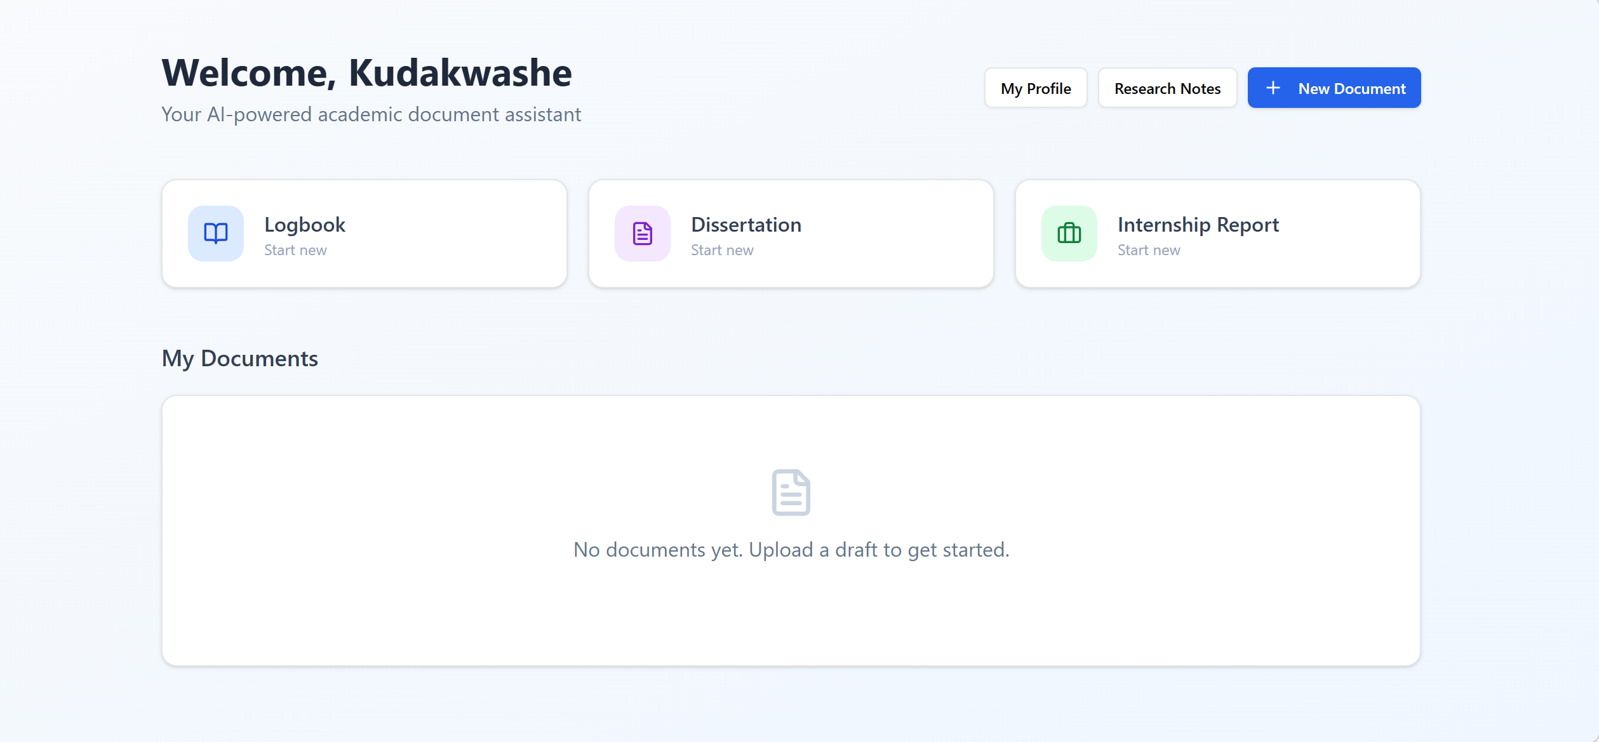Click the gray empty-state document icon
Screen dimensions: 1599x742
pyautogui.click(x=791, y=493)
